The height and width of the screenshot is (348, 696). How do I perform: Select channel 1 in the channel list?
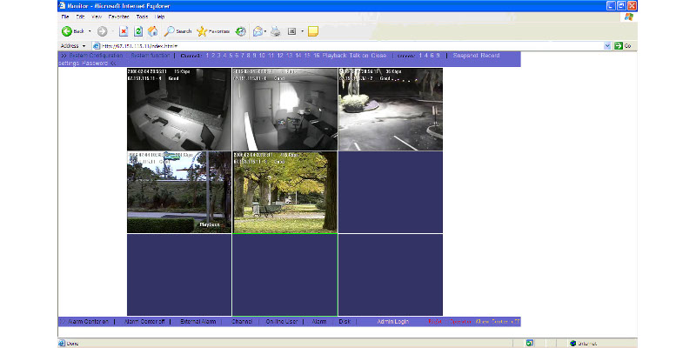(207, 56)
